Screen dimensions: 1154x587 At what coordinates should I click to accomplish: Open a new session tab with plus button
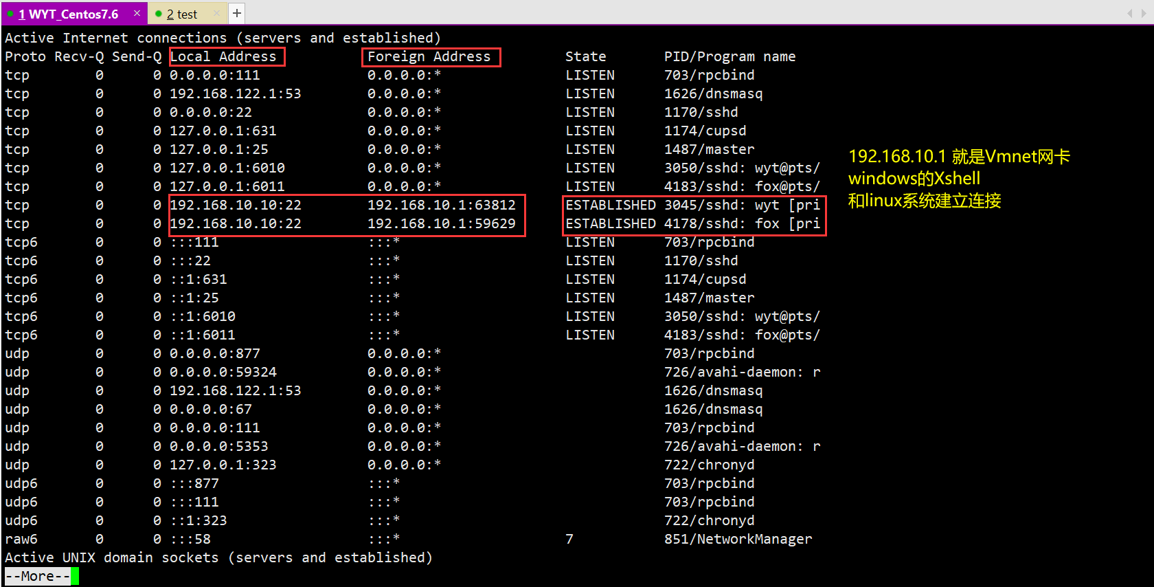tap(237, 13)
